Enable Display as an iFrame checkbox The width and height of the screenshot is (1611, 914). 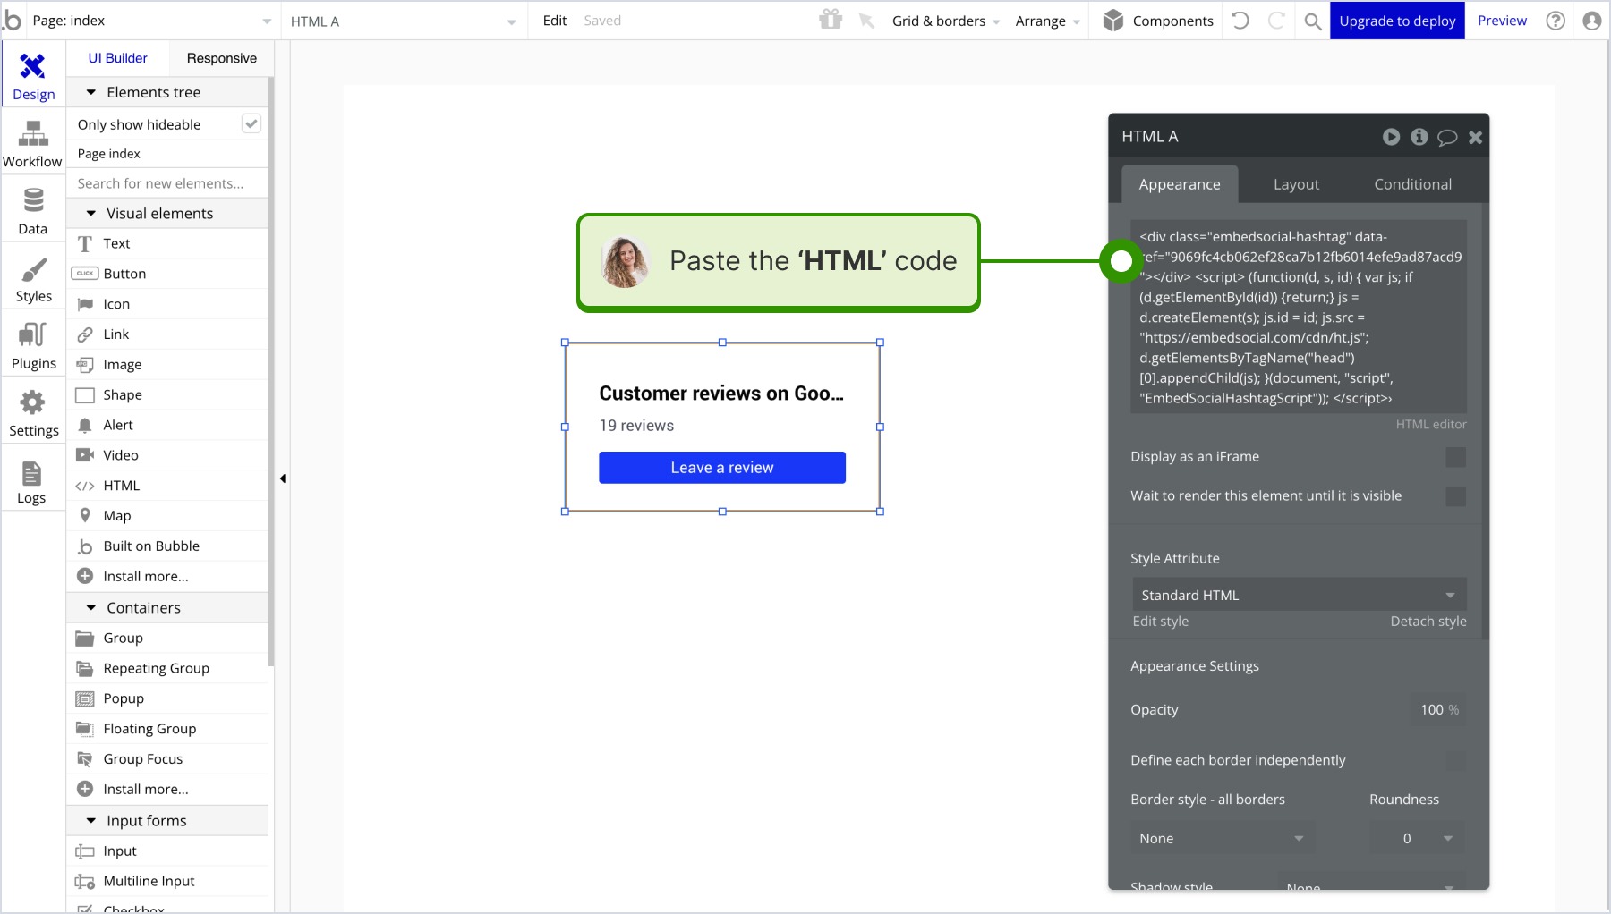[x=1455, y=457]
